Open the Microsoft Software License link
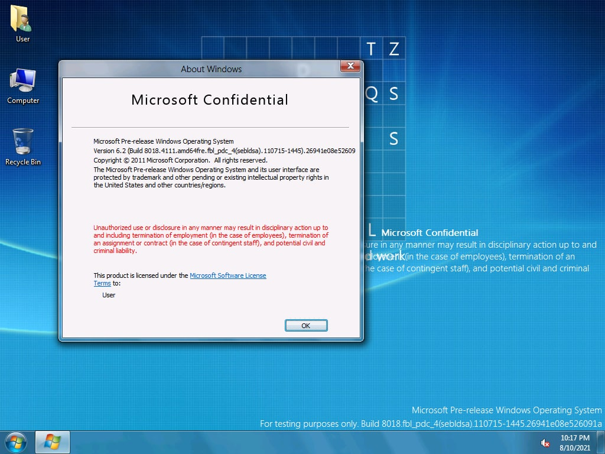The width and height of the screenshot is (605, 454). coord(227,275)
